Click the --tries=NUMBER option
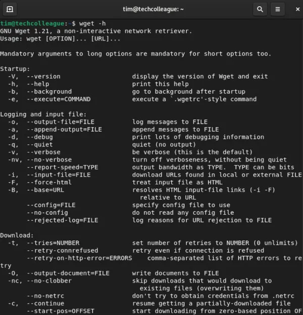The image size is (303, 315). click(53, 243)
